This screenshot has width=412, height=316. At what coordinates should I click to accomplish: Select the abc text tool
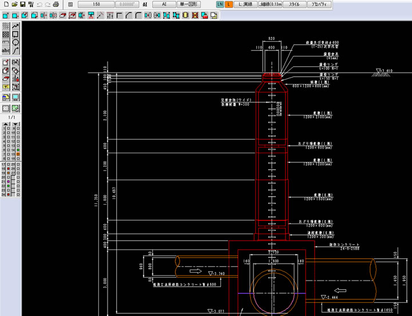[x=6, y=50]
